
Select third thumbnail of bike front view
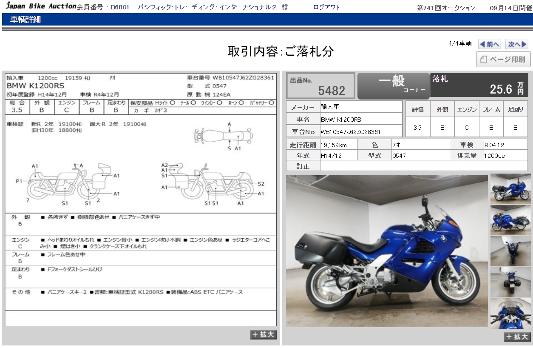[510, 251]
